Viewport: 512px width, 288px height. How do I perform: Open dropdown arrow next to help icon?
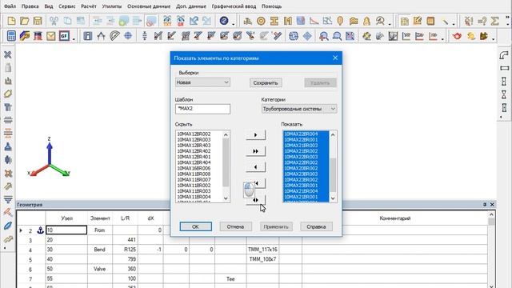[233, 24]
